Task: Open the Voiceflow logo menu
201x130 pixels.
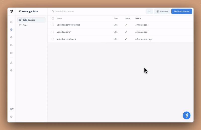Action: coord(11,11)
